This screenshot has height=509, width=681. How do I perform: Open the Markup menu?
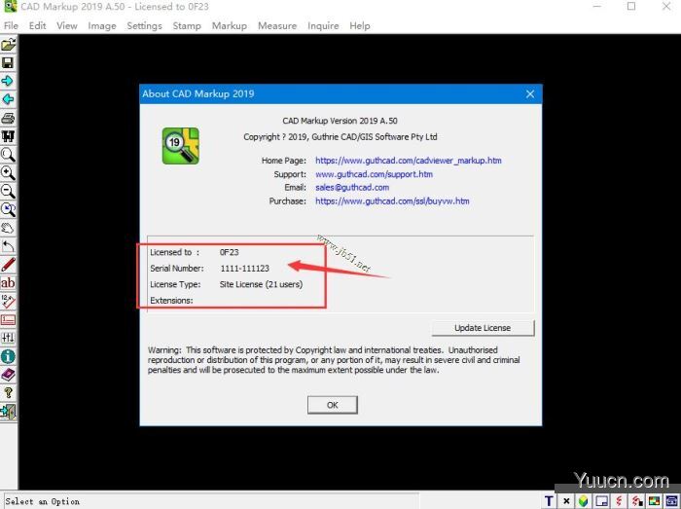(230, 25)
